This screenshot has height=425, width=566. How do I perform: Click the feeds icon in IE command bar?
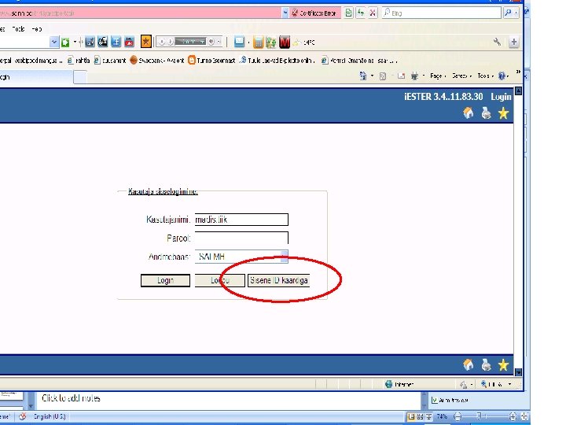pos(383,76)
